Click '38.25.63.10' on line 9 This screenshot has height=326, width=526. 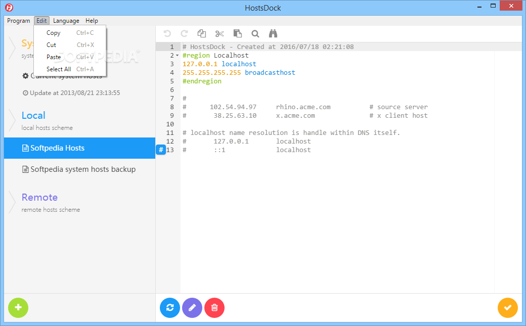[235, 115]
